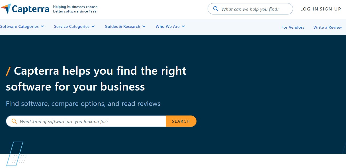Viewport: 346px width, 168px height.
Task: Expand Software Categories chevron
Action: [x=42, y=26]
